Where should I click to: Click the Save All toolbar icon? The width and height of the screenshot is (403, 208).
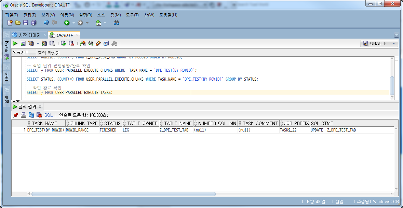pos(34,23)
